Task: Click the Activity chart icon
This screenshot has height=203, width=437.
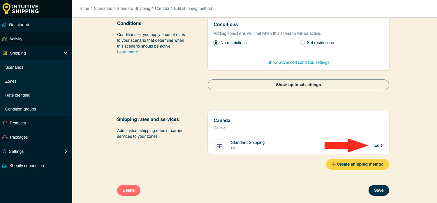Action: coord(5,39)
